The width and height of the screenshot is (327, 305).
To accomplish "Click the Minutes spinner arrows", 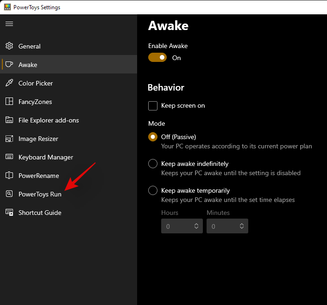I will 242,226.
